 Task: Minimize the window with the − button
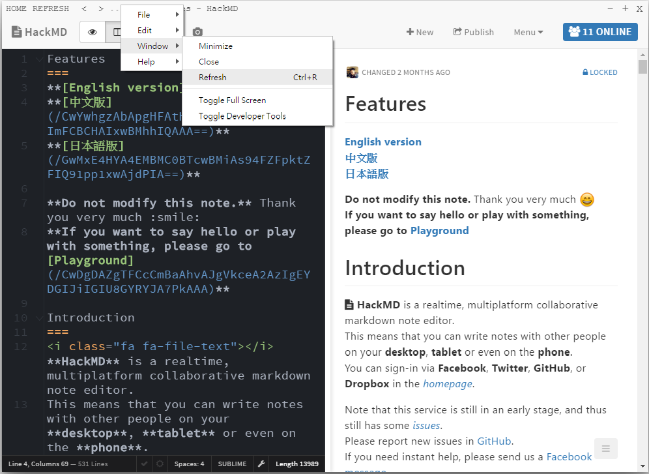coord(610,8)
